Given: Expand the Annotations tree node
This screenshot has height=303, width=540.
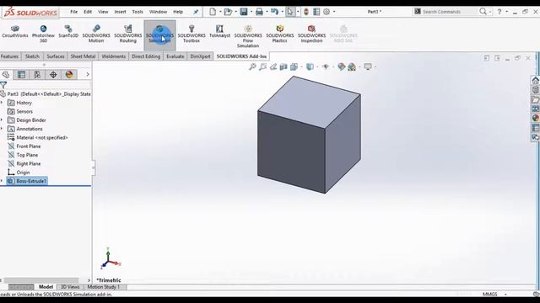Looking at the screenshot, I should point(2,129).
